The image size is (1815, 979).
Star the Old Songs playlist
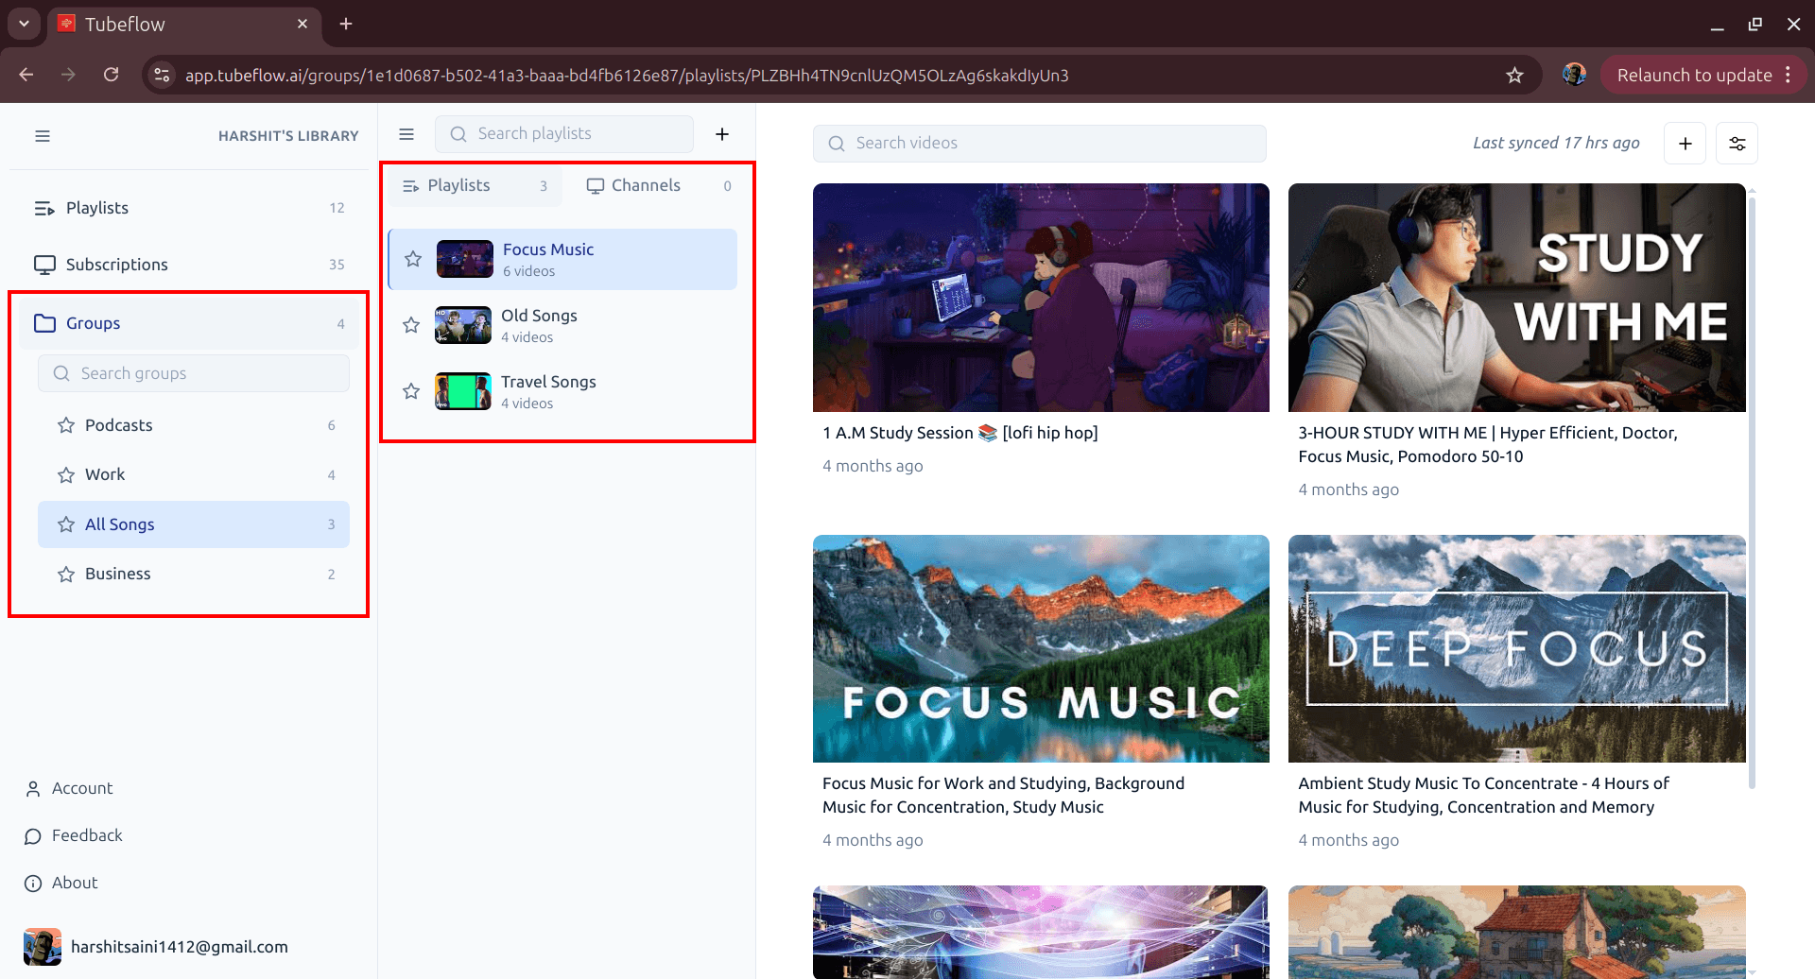[411, 324]
